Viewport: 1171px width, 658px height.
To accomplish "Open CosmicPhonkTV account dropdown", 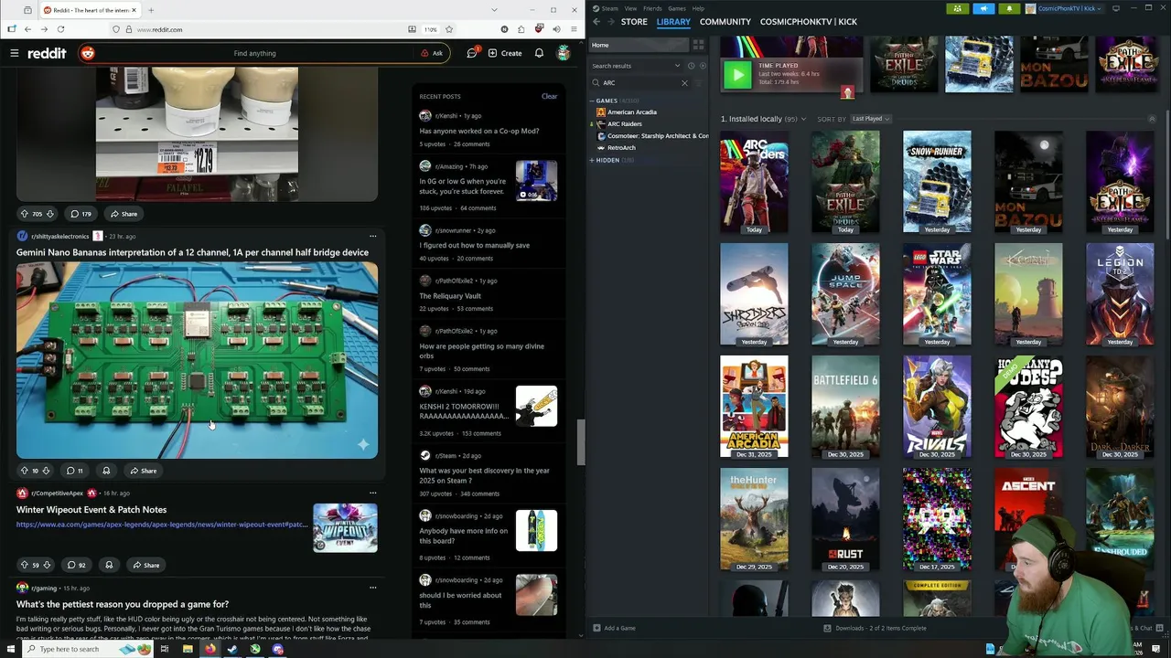I will pyautogui.click(x=1064, y=8).
